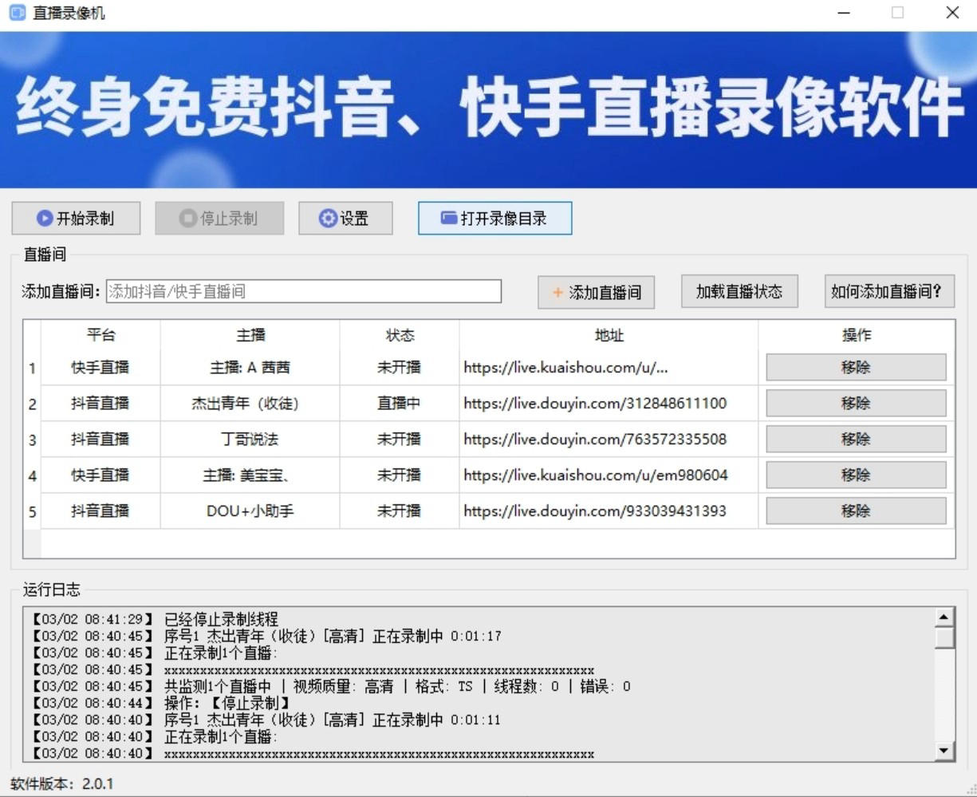Click 加载直播状态 to load live status
Screen dimensions: 977x797
[x=739, y=291]
